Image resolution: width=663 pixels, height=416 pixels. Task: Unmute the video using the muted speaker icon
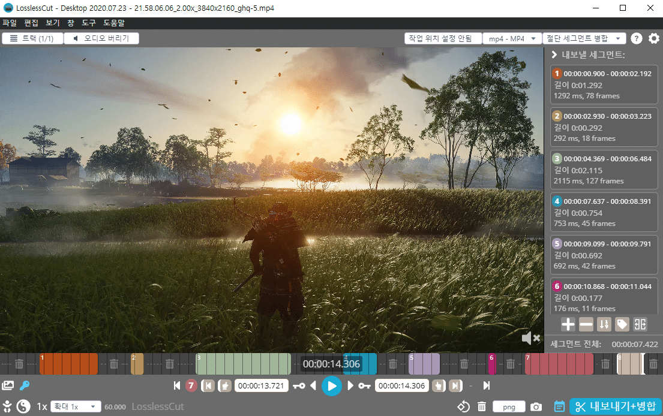[x=530, y=338]
